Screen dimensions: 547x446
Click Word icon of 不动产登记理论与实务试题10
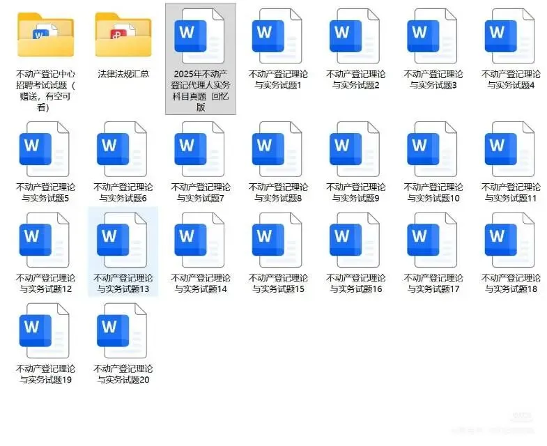tap(432, 149)
